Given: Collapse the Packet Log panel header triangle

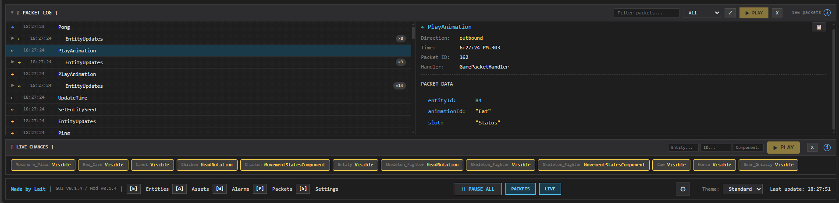Looking at the screenshot, I should pos(12,13).
